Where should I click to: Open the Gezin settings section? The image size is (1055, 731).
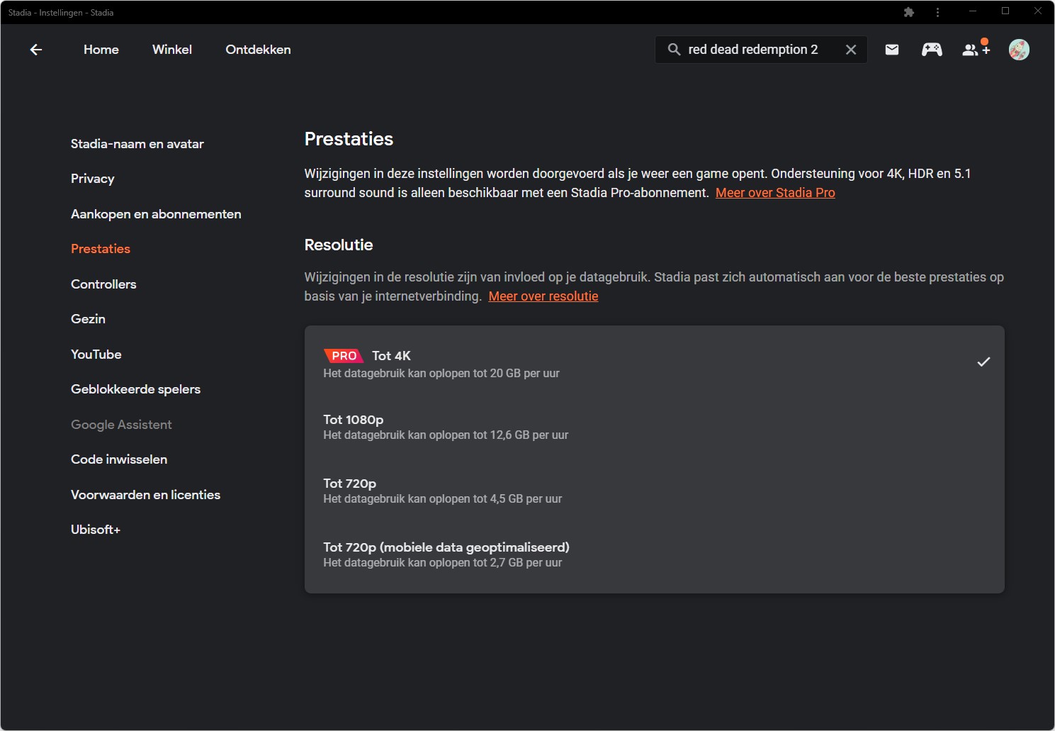[88, 319]
